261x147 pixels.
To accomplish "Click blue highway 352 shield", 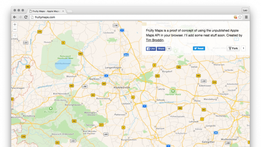I will coord(126,55).
